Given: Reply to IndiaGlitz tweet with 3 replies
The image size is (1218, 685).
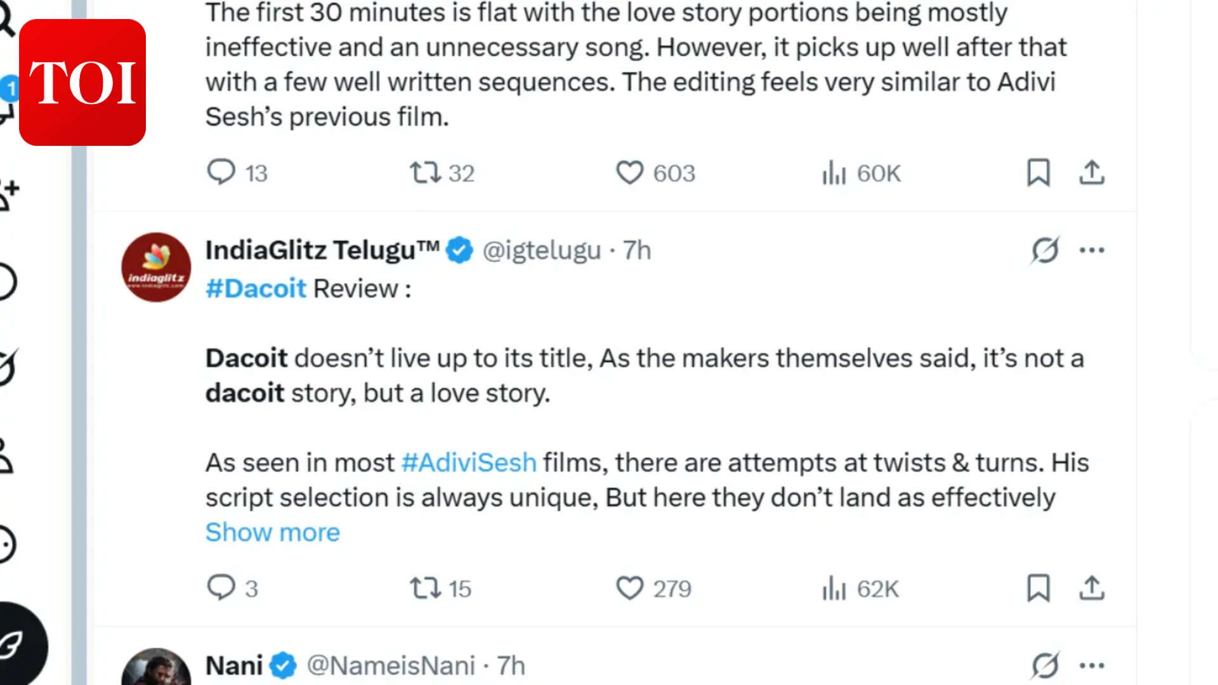Looking at the screenshot, I should 221,587.
